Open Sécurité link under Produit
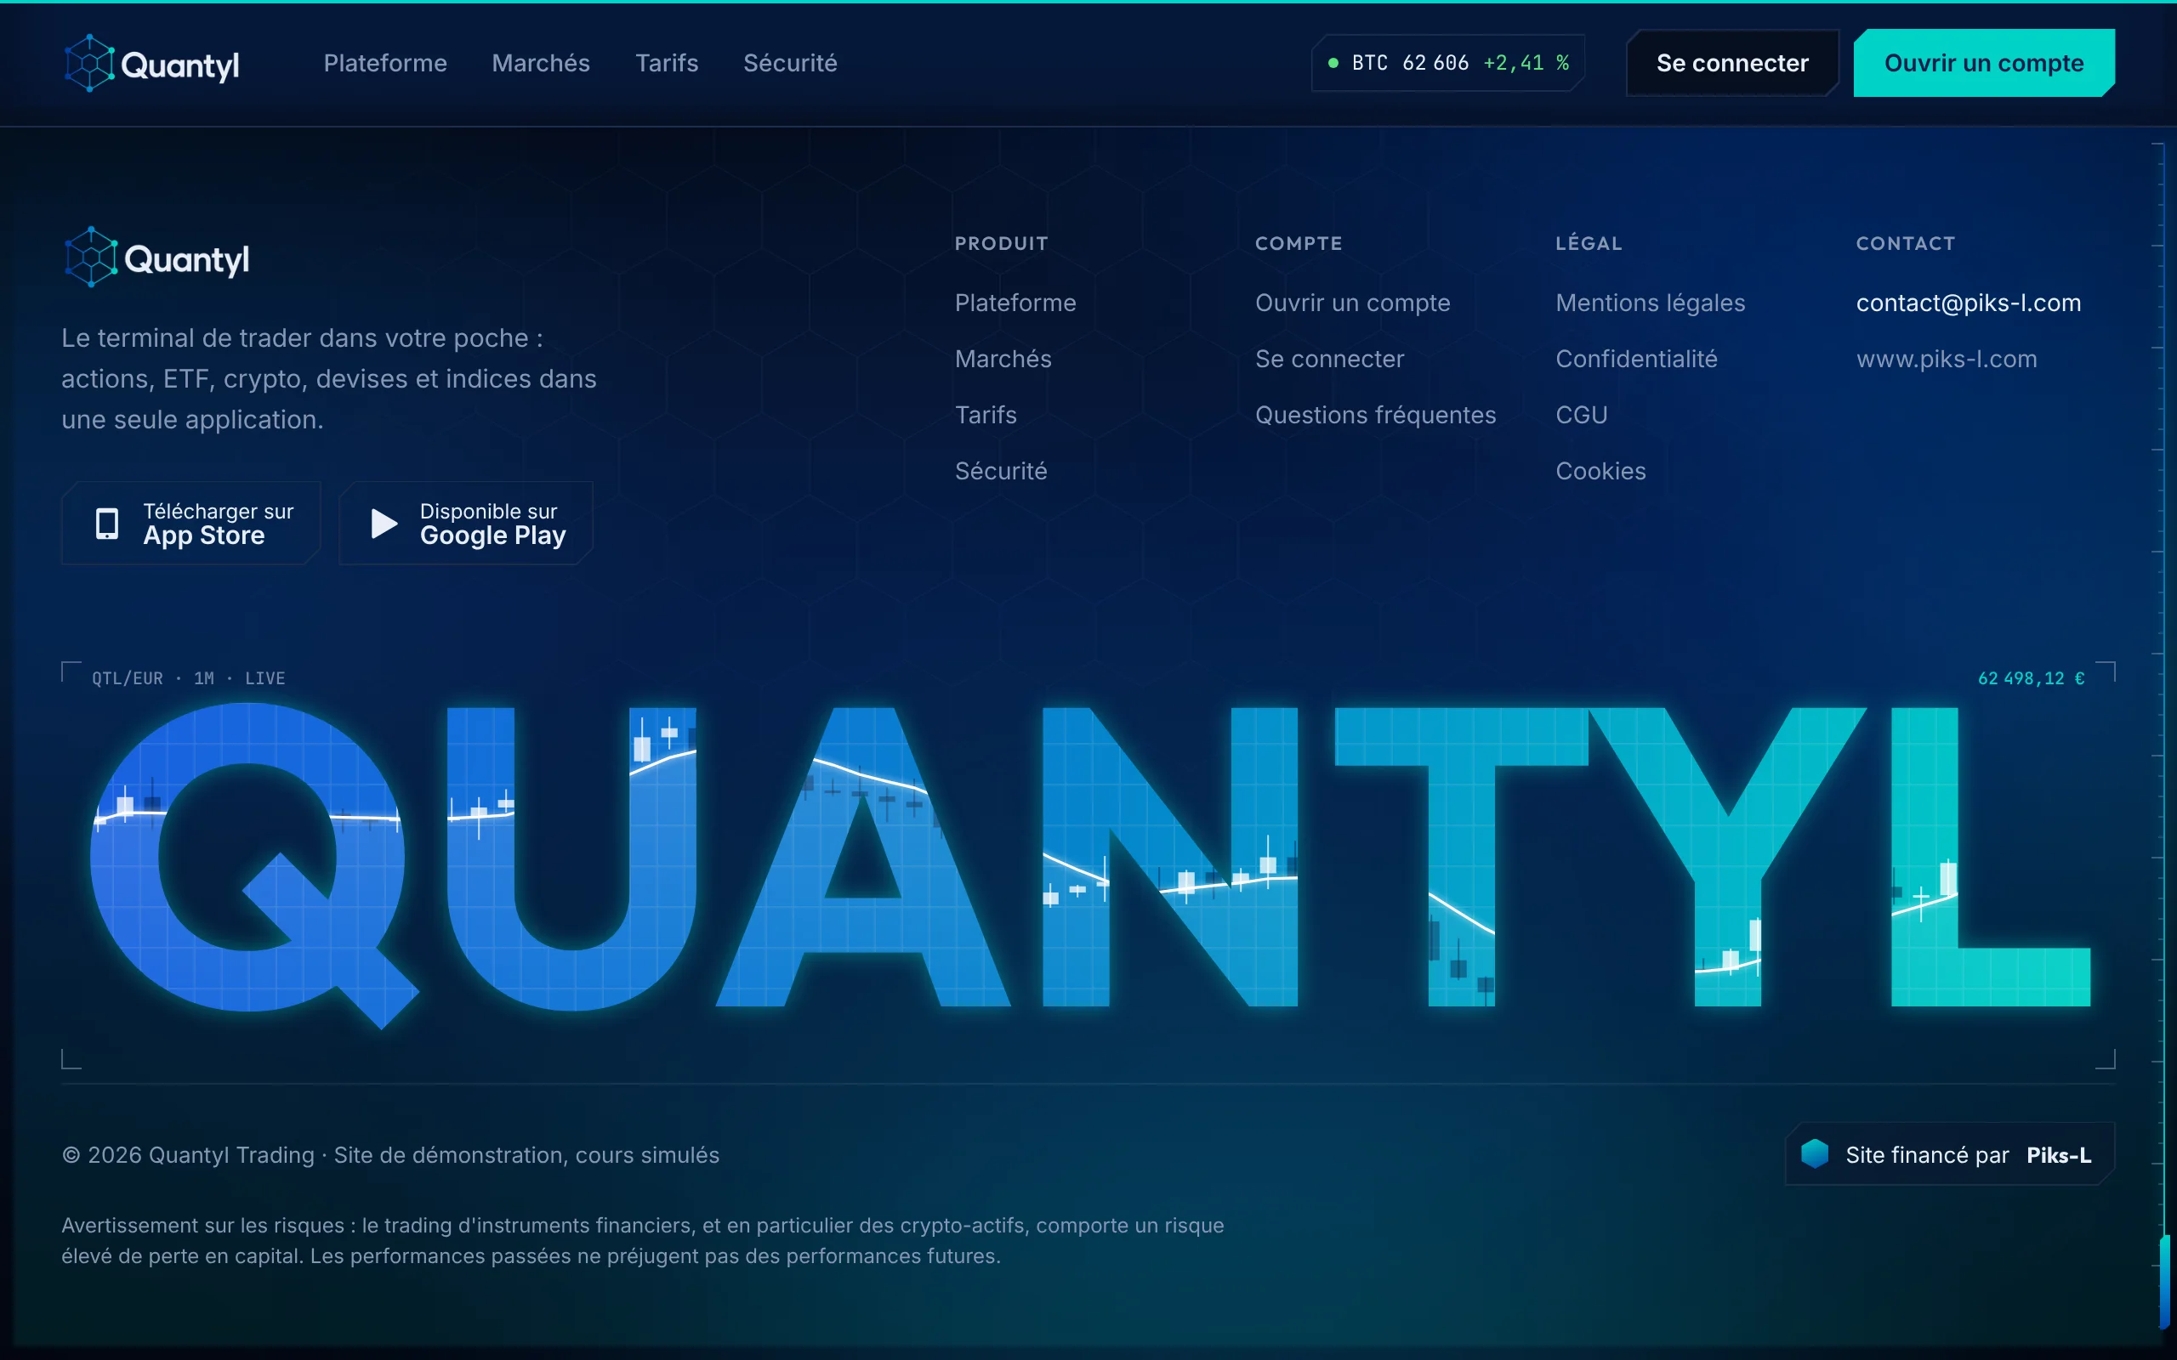Screen dimensions: 2177x1360 (1000, 471)
